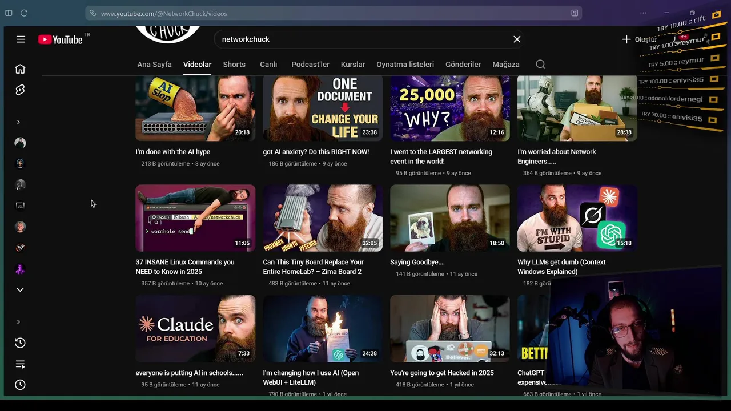Open reader view icon in the address bar

(x=575, y=13)
